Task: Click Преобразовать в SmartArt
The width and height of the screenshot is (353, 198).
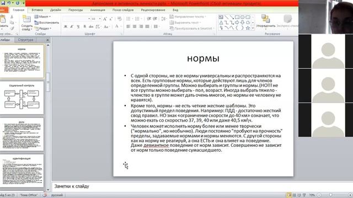Action: click(191, 29)
